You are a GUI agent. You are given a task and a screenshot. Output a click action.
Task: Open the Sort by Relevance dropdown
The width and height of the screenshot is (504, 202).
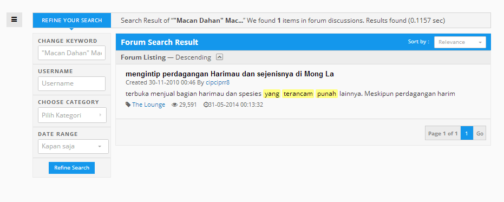[460, 42]
